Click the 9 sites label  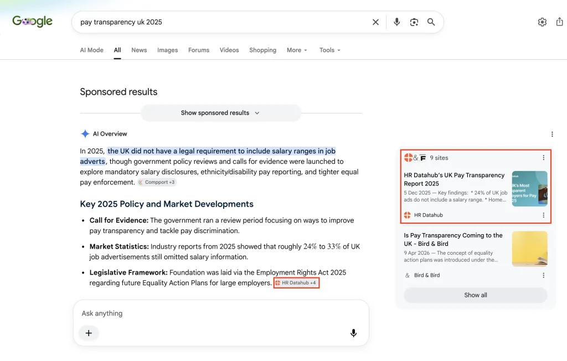(x=439, y=158)
